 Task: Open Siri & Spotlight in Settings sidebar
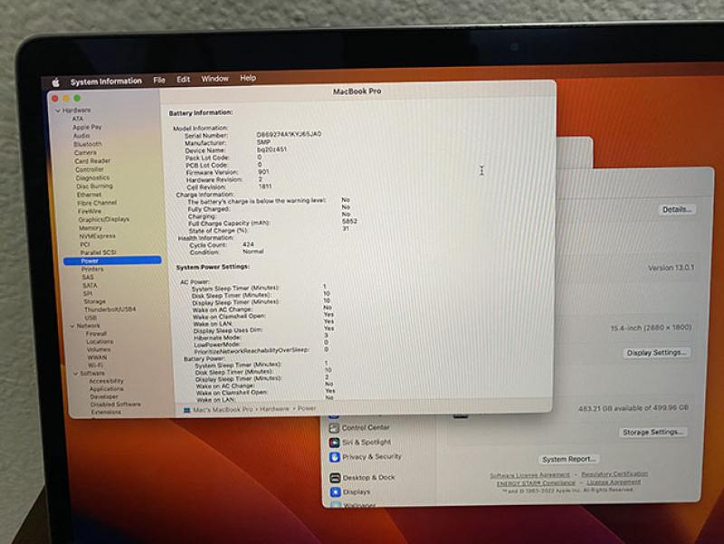(360, 443)
